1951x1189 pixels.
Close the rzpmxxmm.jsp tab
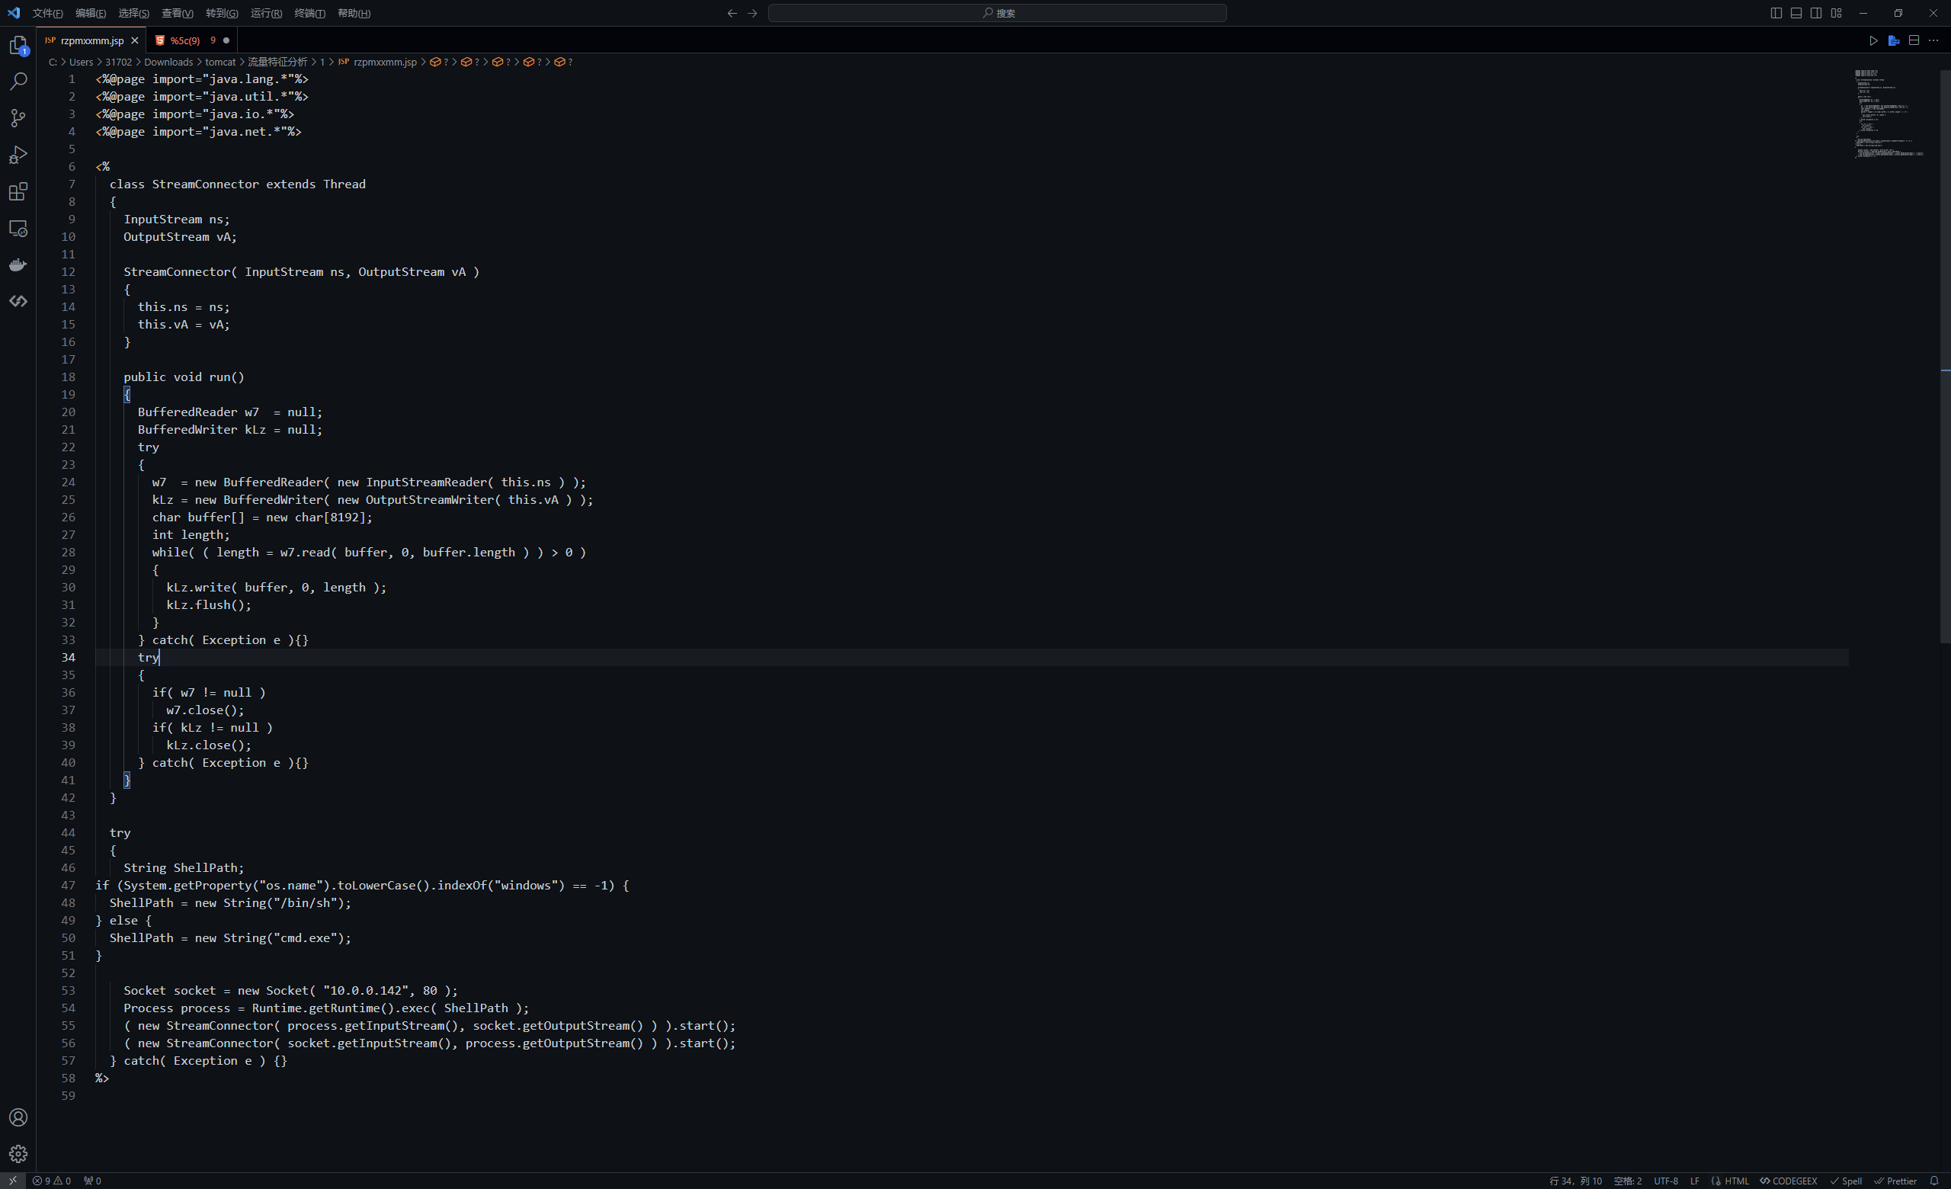(135, 40)
